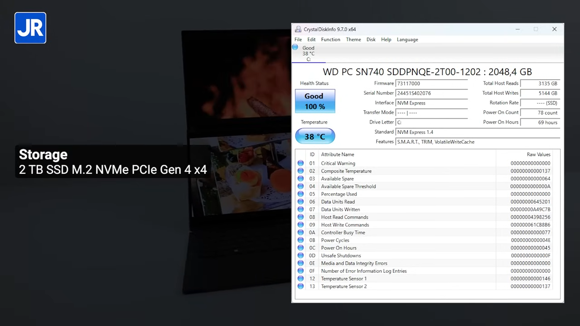Click the status orb for Power Cycles

[x=300, y=240]
